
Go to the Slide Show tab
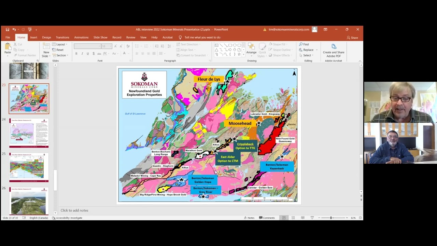click(100, 37)
